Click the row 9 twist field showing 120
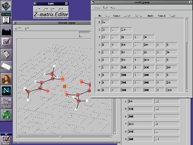 pyautogui.click(x=172, y=83)
